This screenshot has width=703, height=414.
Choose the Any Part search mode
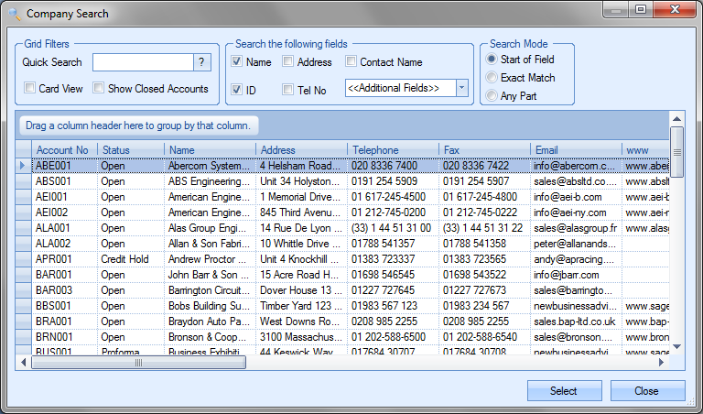(492, 95)
